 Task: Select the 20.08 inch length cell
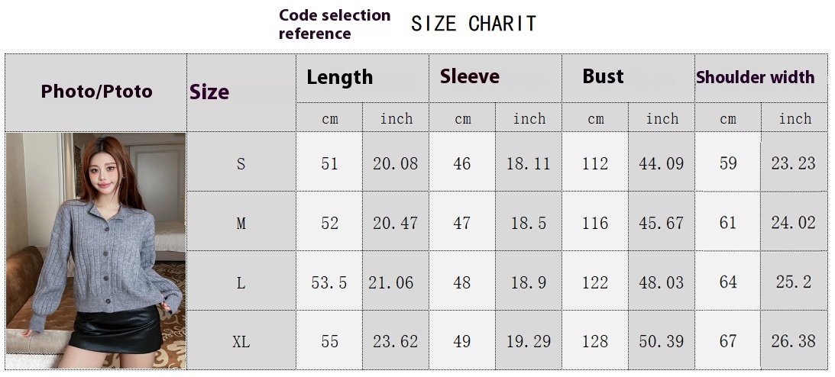click(x=395, y=163)
